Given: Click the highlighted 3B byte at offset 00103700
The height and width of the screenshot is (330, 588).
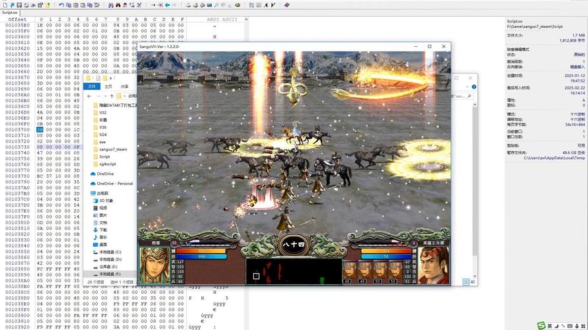Looking at the screenshot, I should (x=40, y=129).
